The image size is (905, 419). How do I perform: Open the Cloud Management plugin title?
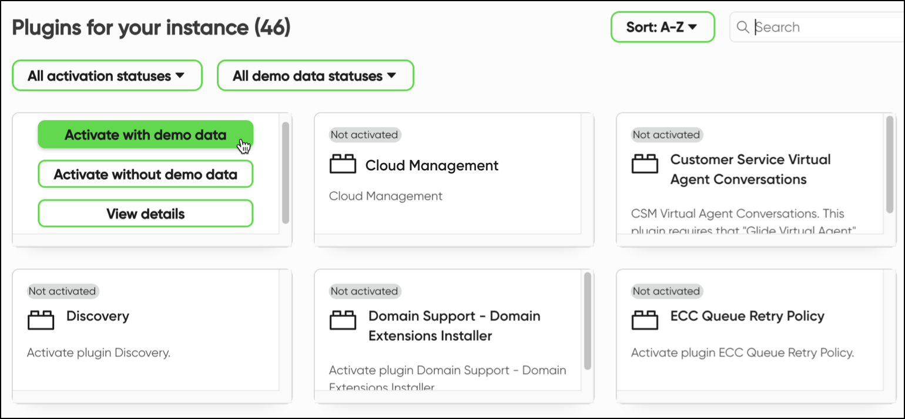click(x=431, y=165)
